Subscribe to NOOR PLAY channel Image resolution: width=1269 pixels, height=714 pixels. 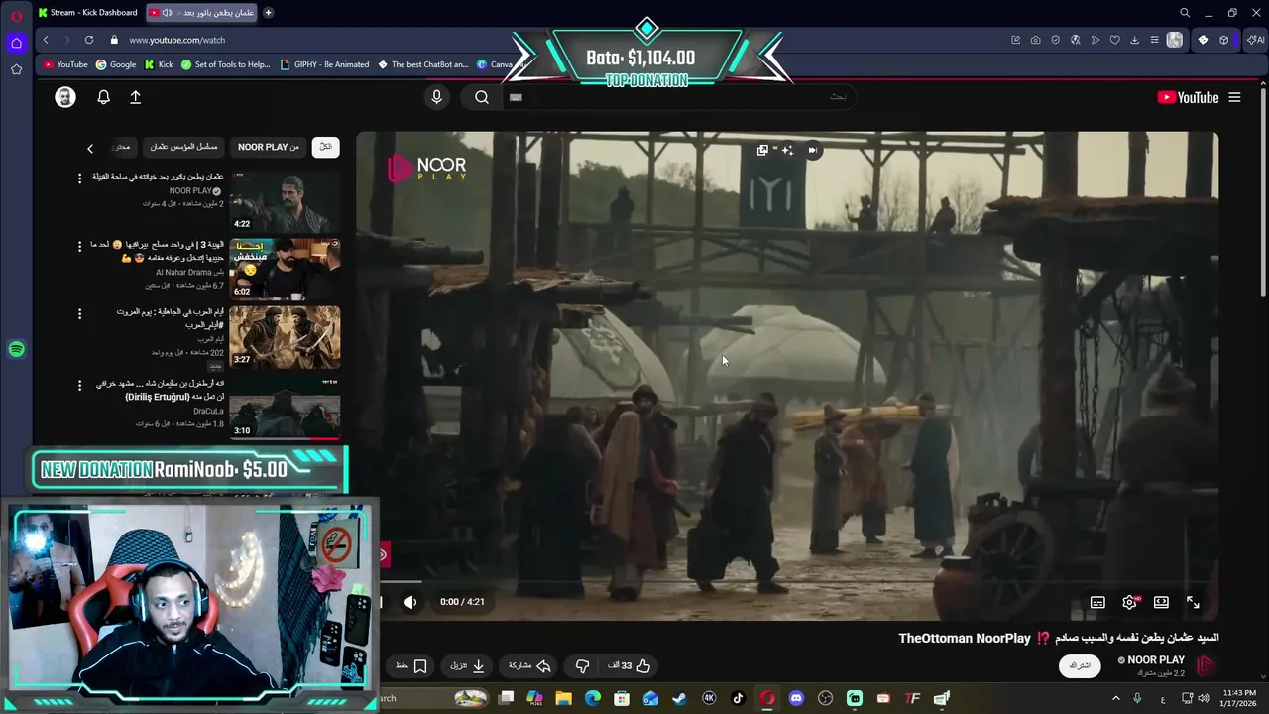[1080, 665]
